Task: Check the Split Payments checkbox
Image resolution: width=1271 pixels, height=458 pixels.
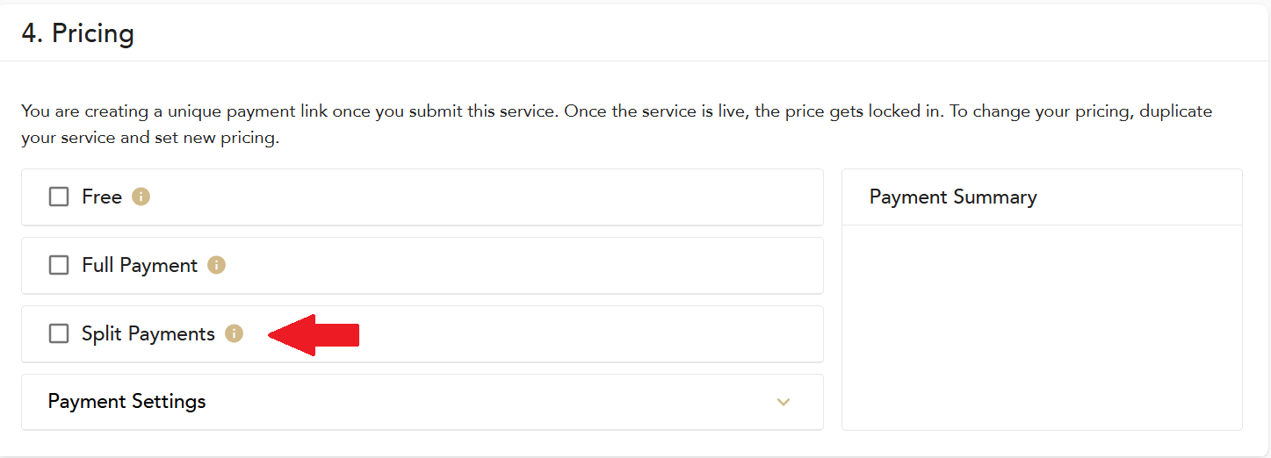Action: click(59, 333)
